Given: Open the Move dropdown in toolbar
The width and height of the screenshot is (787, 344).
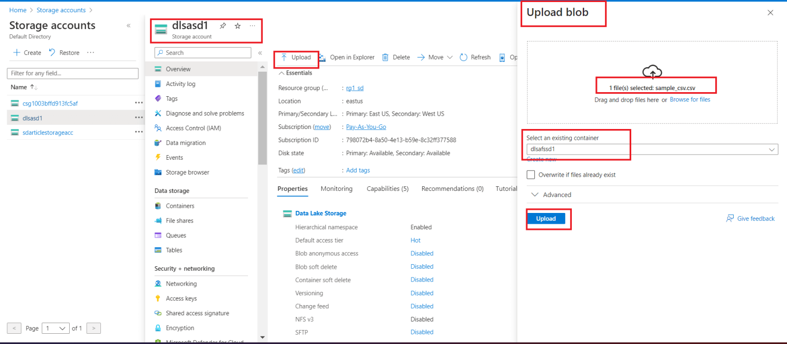Looking at the screenshot, I should click(x=435, y=57).
